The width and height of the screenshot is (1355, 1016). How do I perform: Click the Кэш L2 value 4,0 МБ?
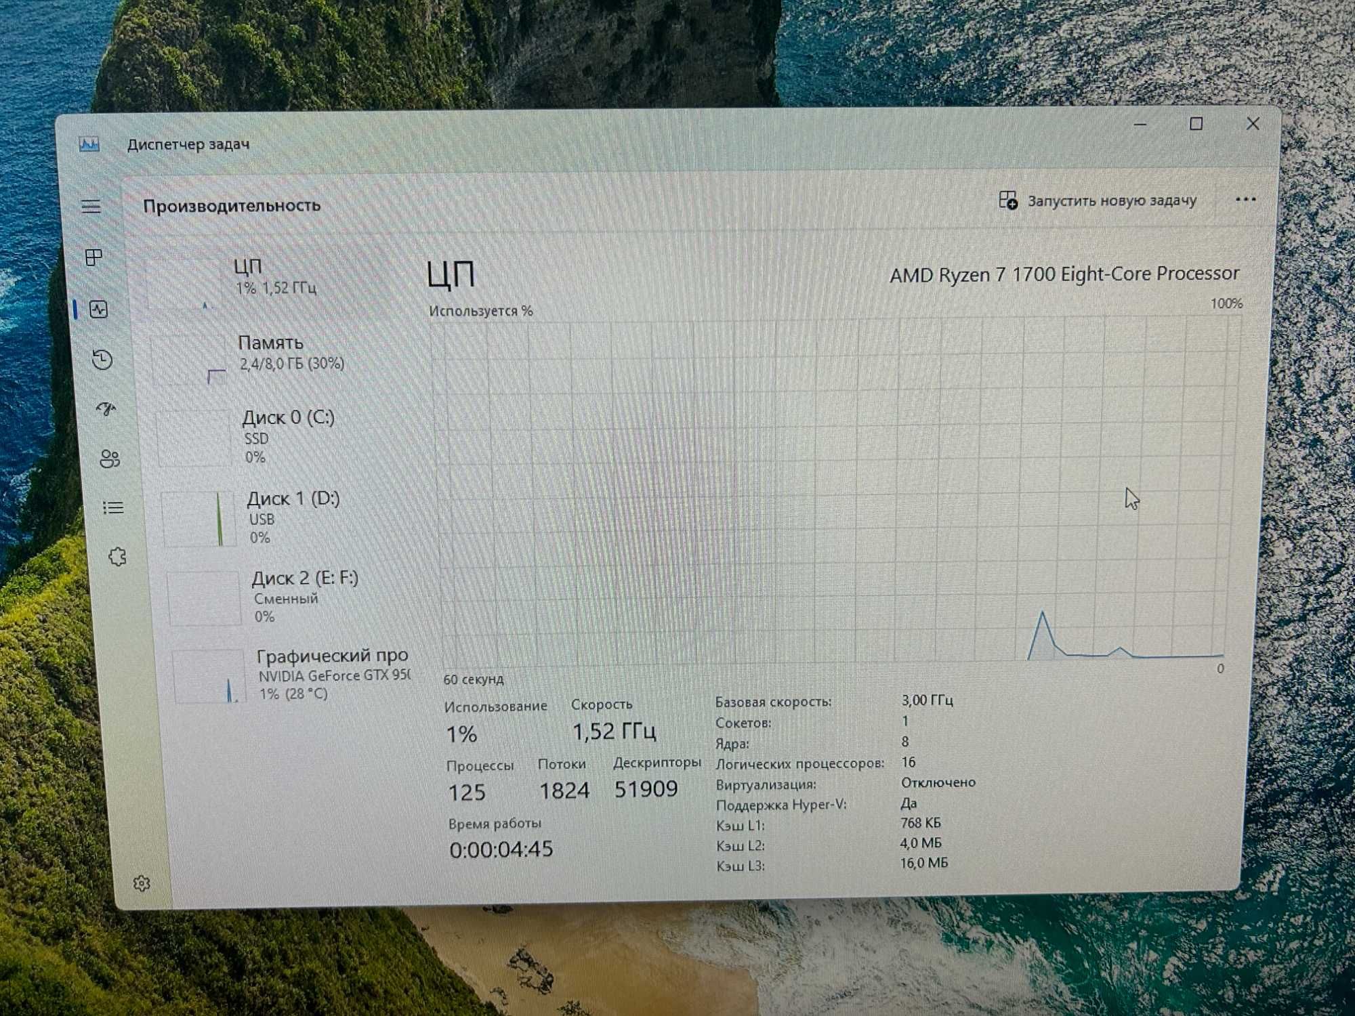coord(921,843)
